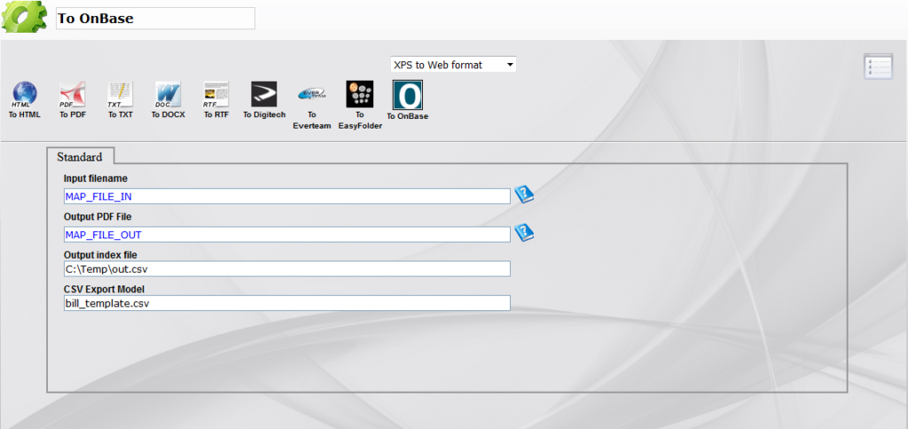Focus the Output index file field
Screen dimensions: 908x429
pos(286,269)
